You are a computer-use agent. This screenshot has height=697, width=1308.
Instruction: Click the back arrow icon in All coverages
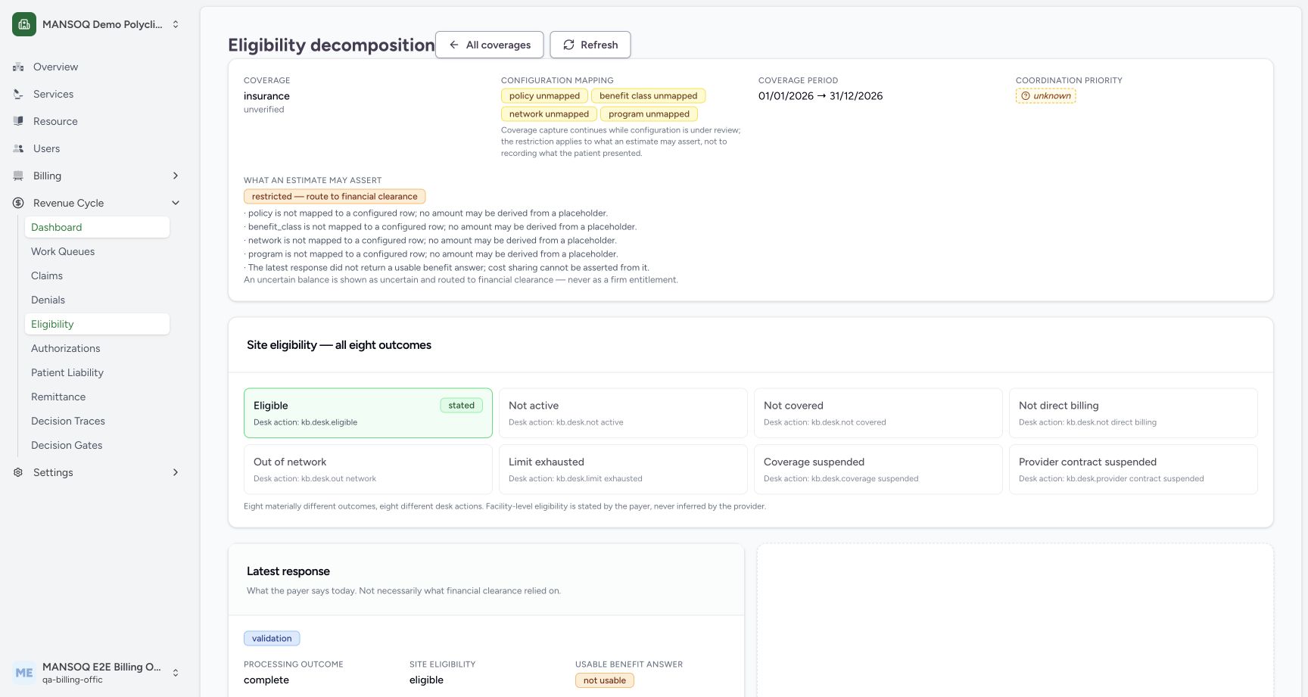pos(454,45)
